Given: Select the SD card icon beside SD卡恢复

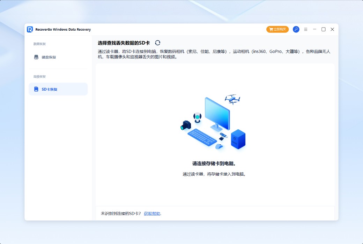Looking at the screenshot, I should point(36,89).
